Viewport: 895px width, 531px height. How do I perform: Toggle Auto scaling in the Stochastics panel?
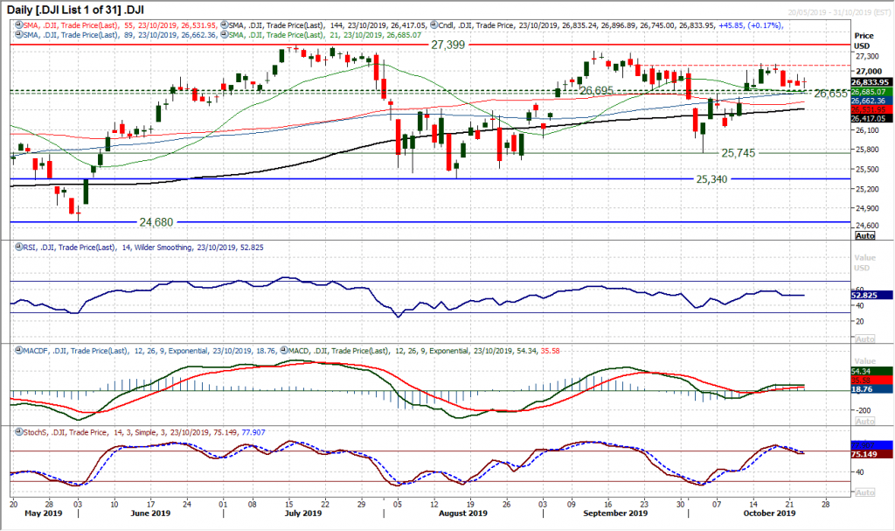(864, 490)
